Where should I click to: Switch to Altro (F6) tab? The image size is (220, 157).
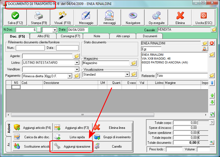[43, 36]
